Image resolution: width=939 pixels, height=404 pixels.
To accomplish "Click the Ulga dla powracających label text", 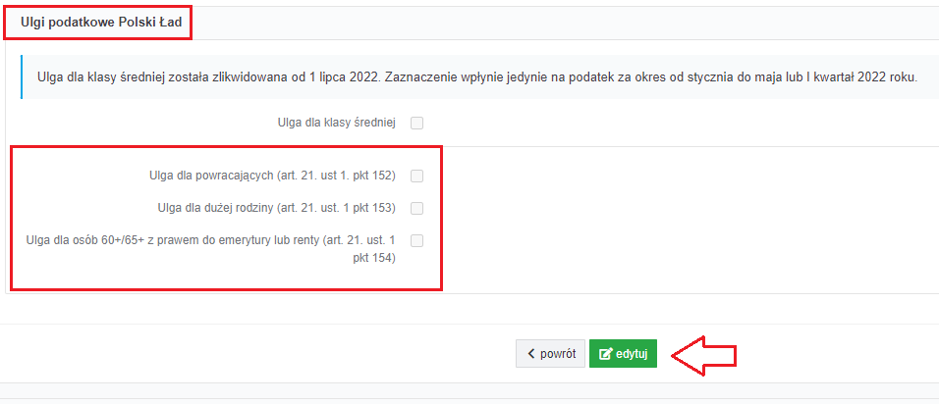I will pos(272,176).
